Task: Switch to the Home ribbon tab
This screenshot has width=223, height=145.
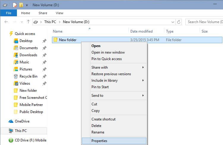Action: point(26,13)
